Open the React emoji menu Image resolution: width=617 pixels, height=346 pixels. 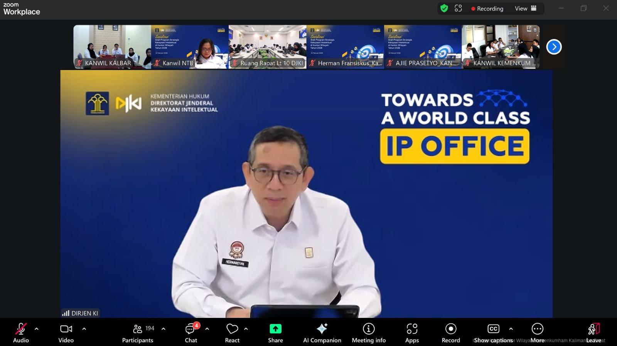[232, 333]
